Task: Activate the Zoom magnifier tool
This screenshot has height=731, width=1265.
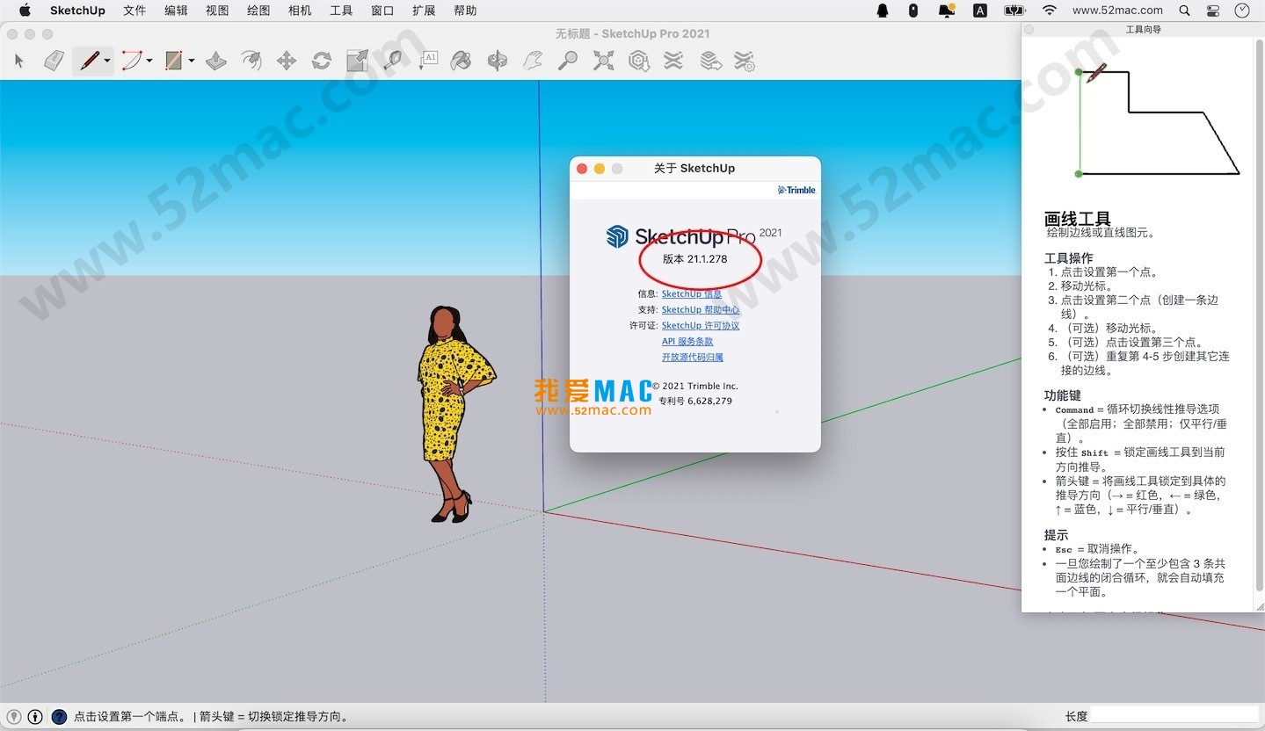Action: pyautogui.click(x=569, y=61)
